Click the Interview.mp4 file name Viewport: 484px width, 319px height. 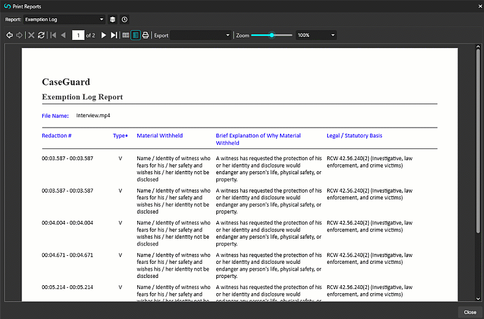[93, 115]
